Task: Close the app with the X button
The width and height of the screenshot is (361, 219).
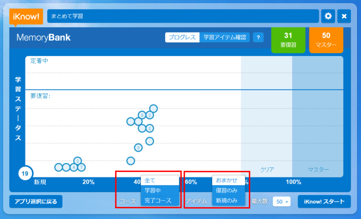Action: (344, 16)
